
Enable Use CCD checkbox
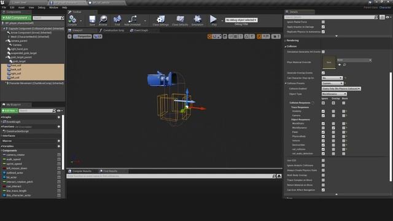click(323, 161)
